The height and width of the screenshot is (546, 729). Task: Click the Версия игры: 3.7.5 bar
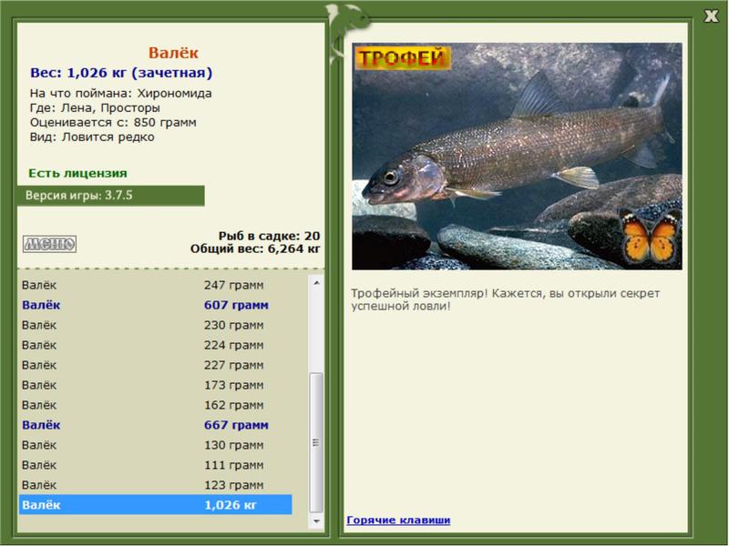(110, 196)
